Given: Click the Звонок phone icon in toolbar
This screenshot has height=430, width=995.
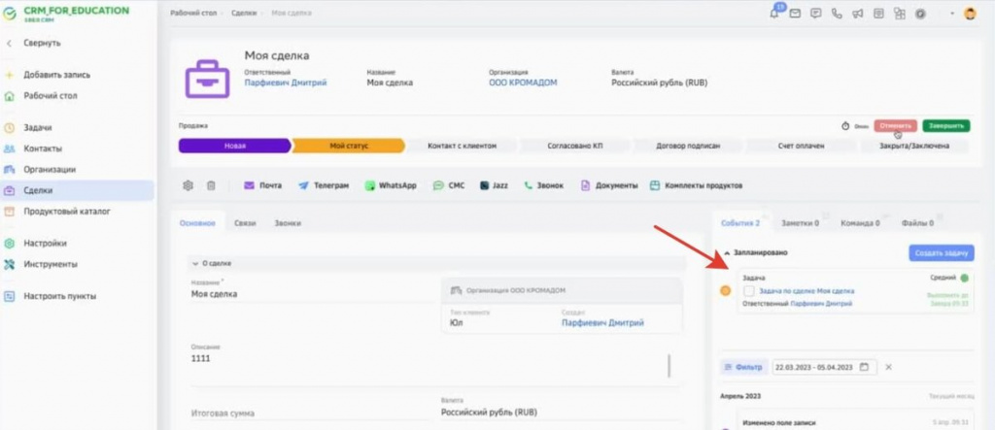Looking at the screenshot, I should [529, 185].
